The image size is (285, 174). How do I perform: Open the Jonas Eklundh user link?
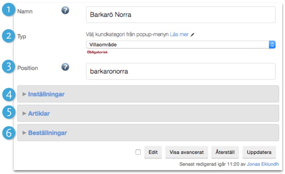263,164
